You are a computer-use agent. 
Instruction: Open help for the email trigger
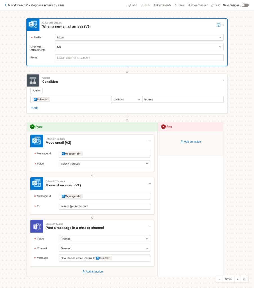point(218,25)
